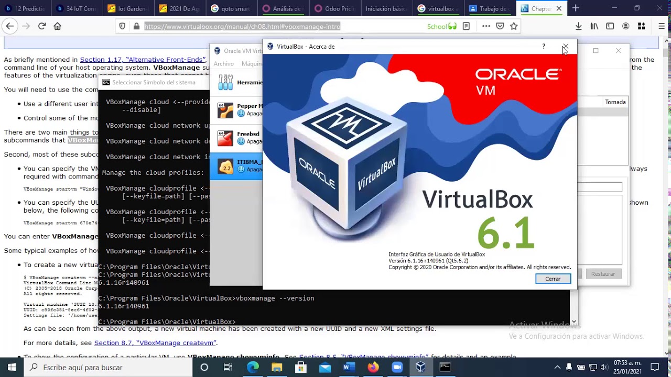Go to Firefox home page
Screen dimensions: 671x377
tap(58, 26)
